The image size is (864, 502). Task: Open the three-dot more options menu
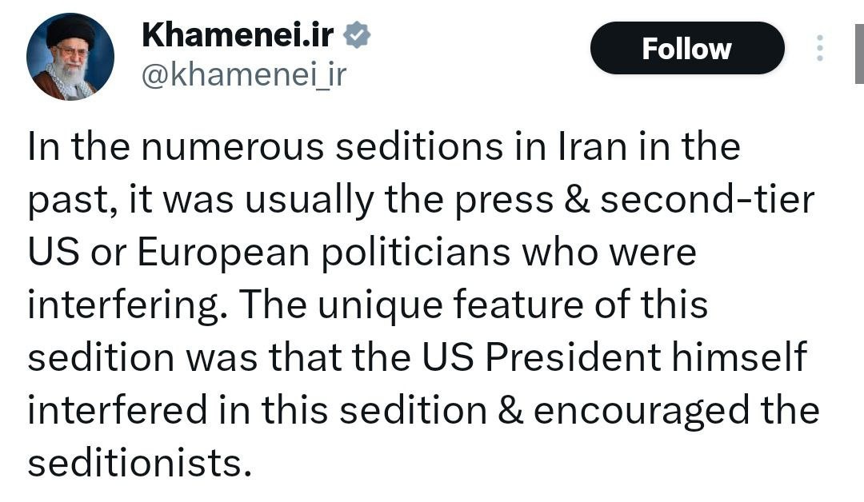coord(820,49)
